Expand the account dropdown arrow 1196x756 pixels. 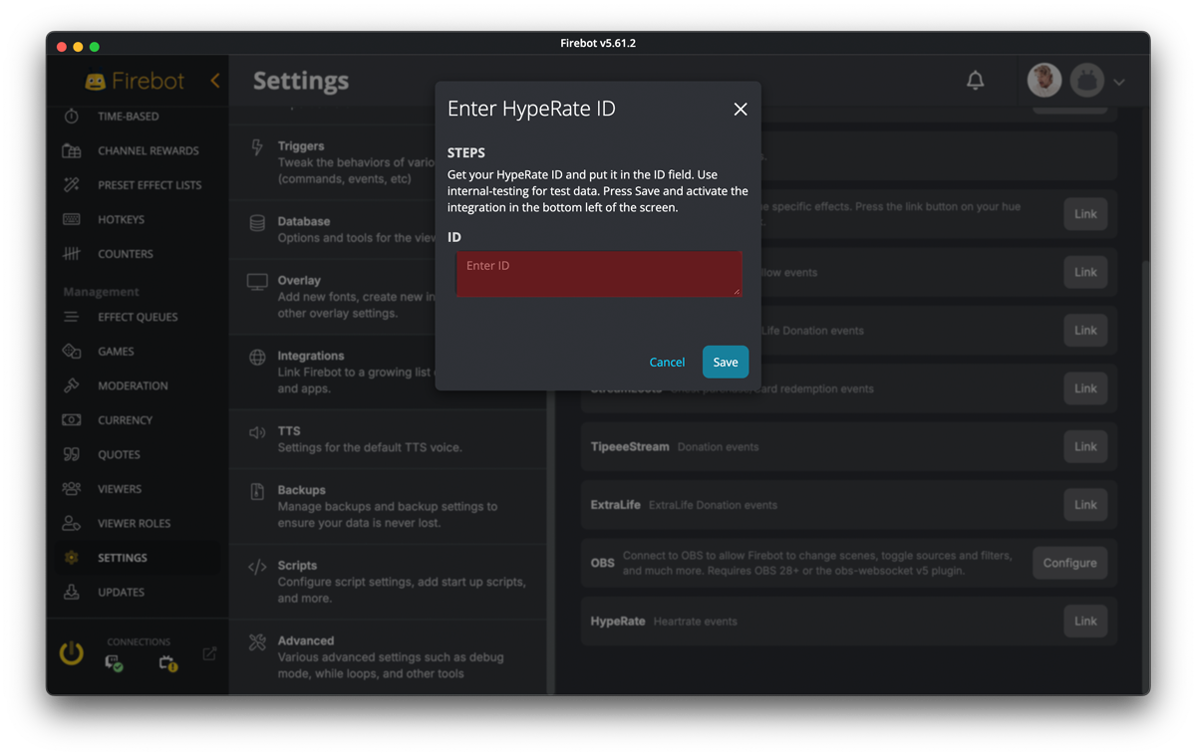1119,82
